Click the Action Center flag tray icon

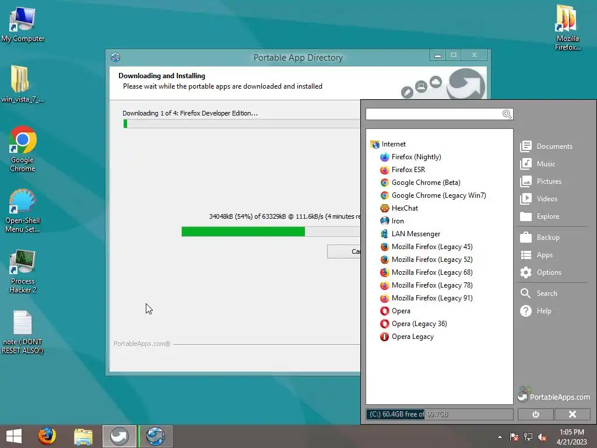(514, 437)
